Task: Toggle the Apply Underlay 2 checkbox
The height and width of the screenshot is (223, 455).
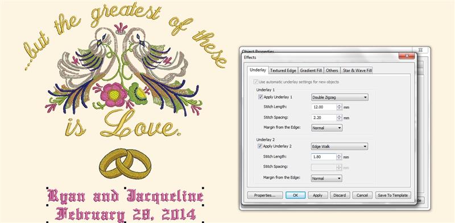Action: 260,146
